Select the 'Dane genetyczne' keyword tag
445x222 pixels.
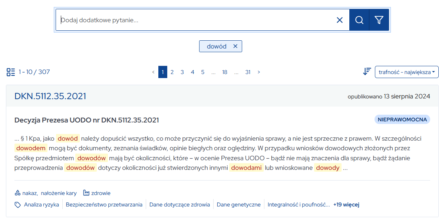coord(239,205)
